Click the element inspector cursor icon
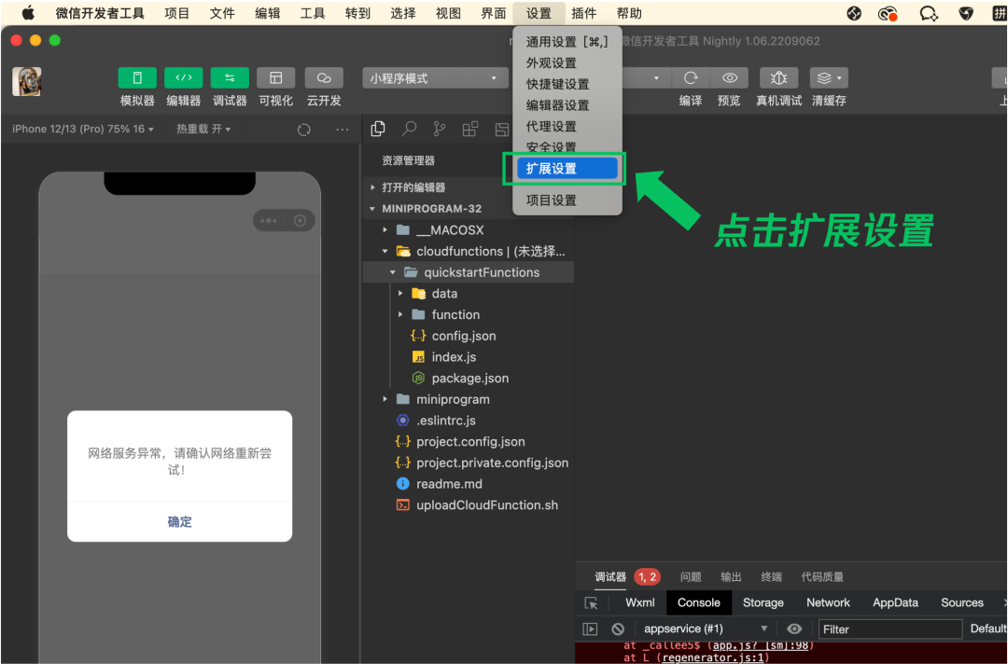Image resolution: width=1008 pixels, height=664 pixels. [591, 603]
